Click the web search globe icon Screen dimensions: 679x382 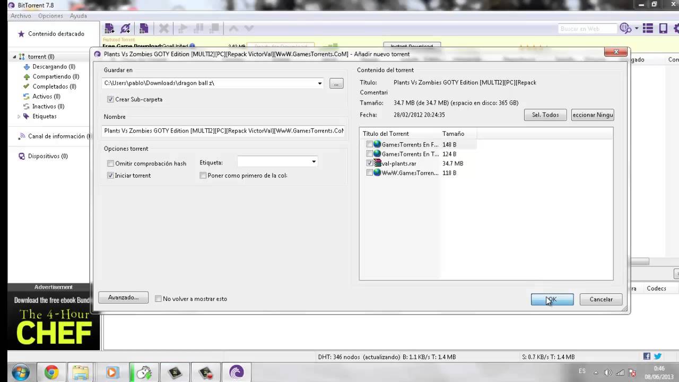click(x=625, y=29)
